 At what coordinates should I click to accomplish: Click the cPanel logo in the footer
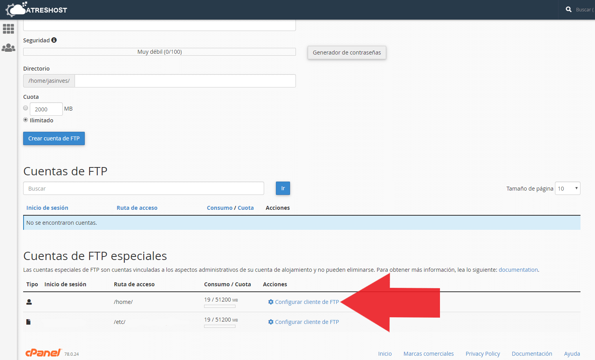[43, 352]
